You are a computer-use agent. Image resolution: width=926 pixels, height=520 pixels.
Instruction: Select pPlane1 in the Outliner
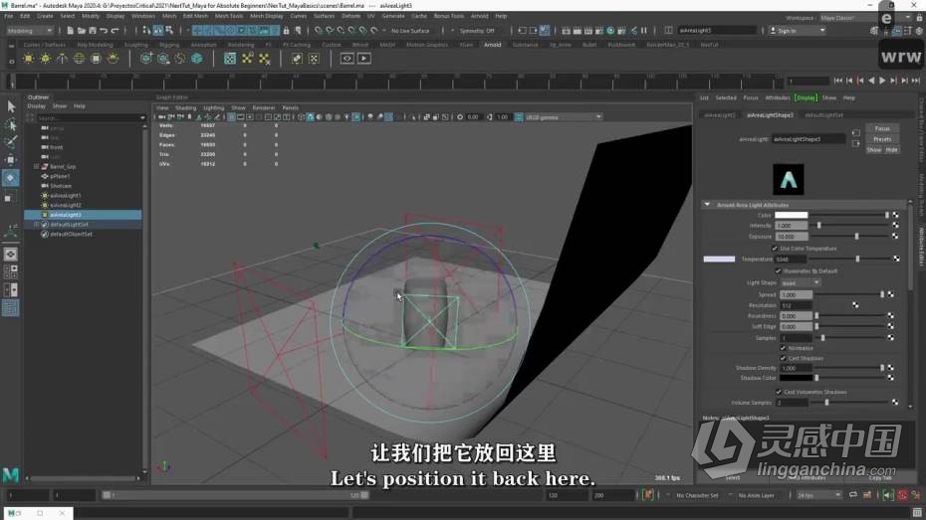[x=60, y=176]
